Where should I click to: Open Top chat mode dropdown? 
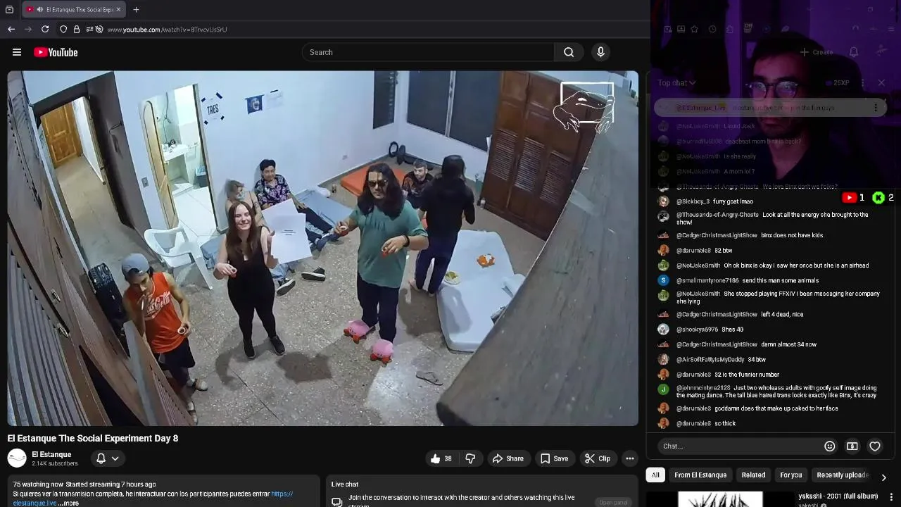click(x=676, y=82)
